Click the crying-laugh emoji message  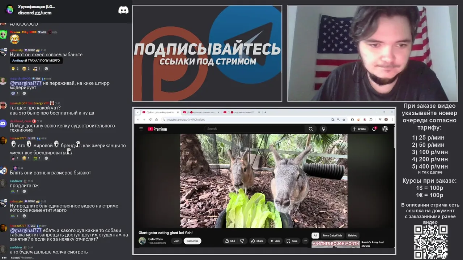(14, 39)
